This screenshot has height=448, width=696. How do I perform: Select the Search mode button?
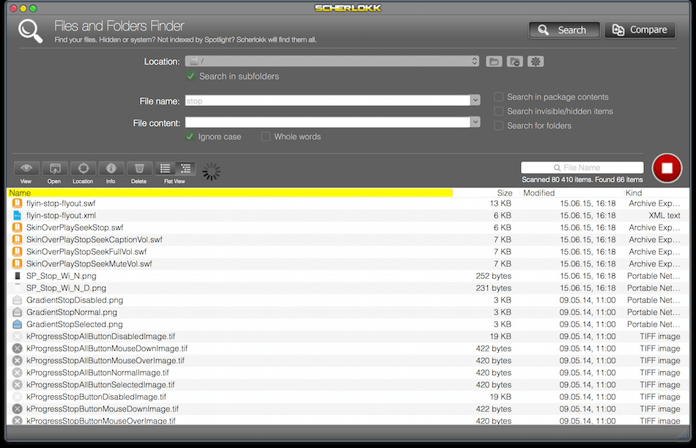point(564,30)
